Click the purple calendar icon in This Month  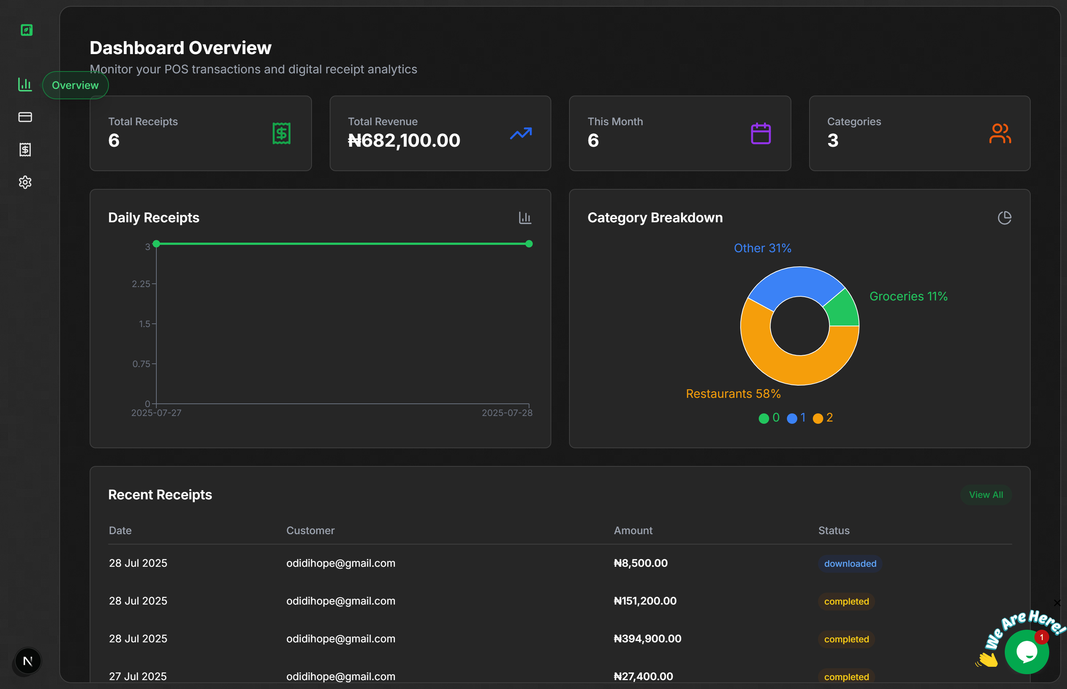tap(761, 133)
